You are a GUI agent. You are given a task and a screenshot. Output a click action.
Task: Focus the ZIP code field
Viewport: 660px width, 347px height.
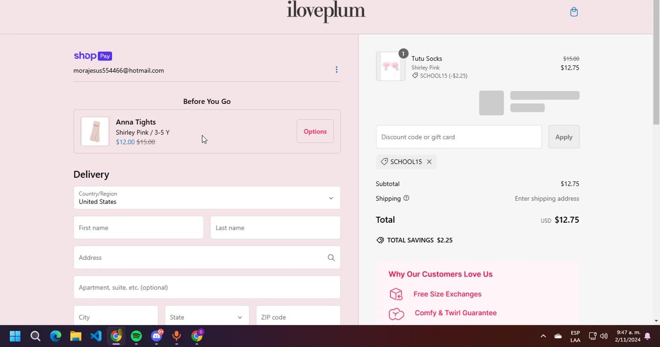(x=298, y=317)
